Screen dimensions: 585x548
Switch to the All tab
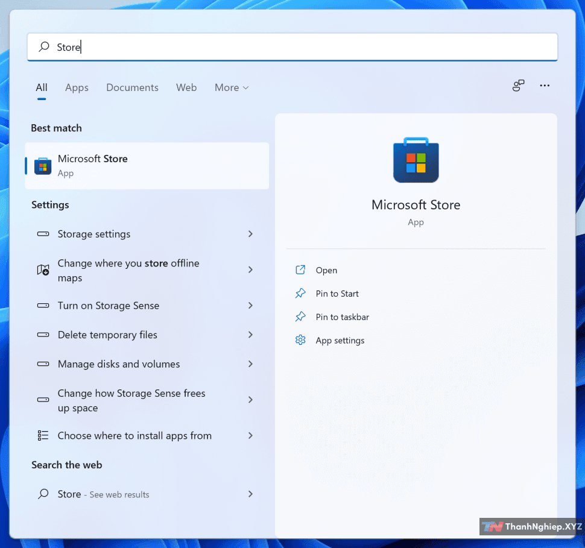(42, 87)
